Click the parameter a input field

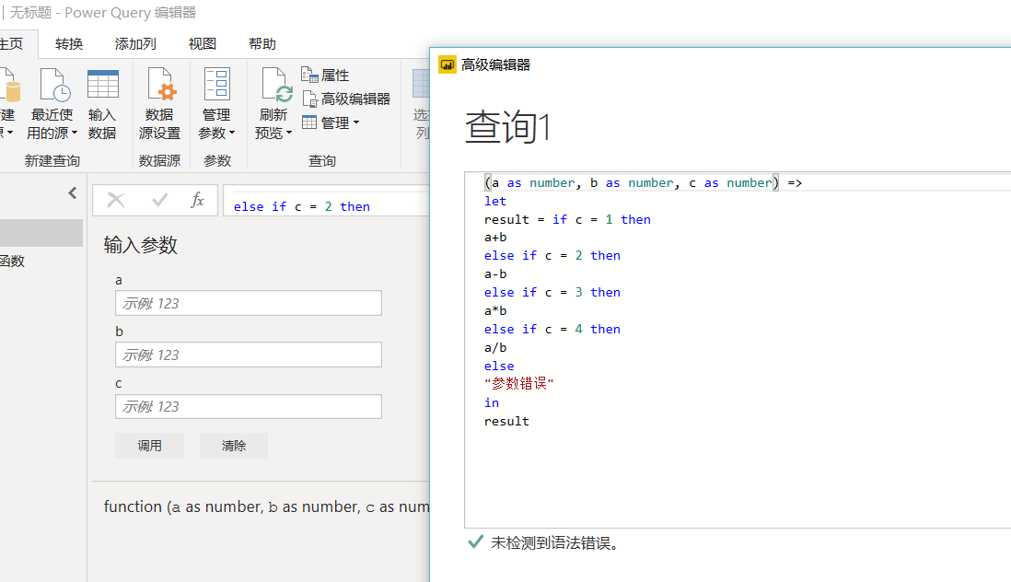click(x=249, y=303)
